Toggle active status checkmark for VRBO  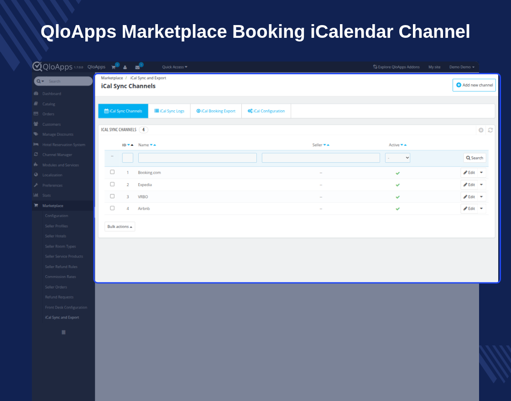pos(397,197)
